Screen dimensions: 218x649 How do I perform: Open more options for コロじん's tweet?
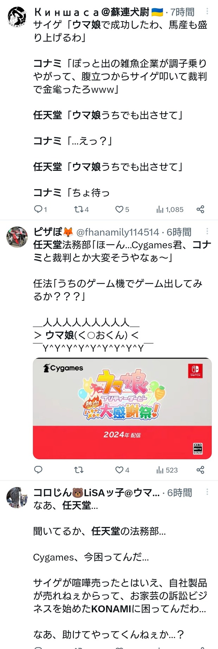[207, 492]
